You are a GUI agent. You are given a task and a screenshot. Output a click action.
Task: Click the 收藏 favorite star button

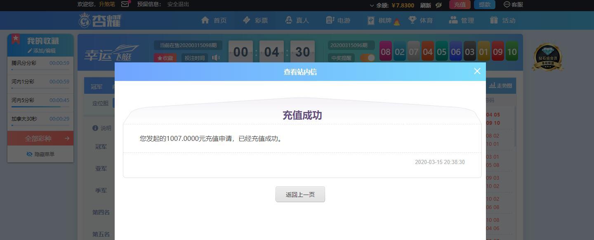[165, 58]
